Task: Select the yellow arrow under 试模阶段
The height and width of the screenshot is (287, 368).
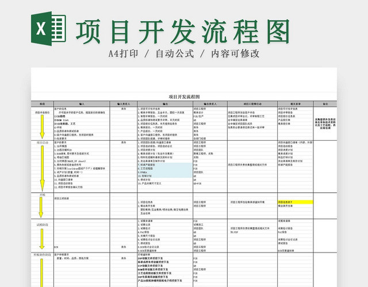Action: tap(42, 239)
